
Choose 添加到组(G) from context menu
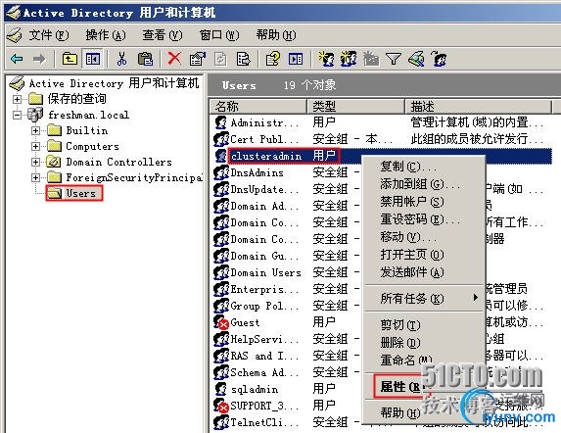coord(424,184)
